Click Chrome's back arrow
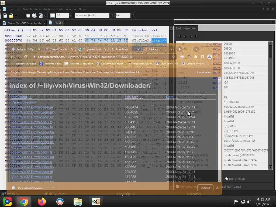 pyautogui.click(x=12, y=57)
